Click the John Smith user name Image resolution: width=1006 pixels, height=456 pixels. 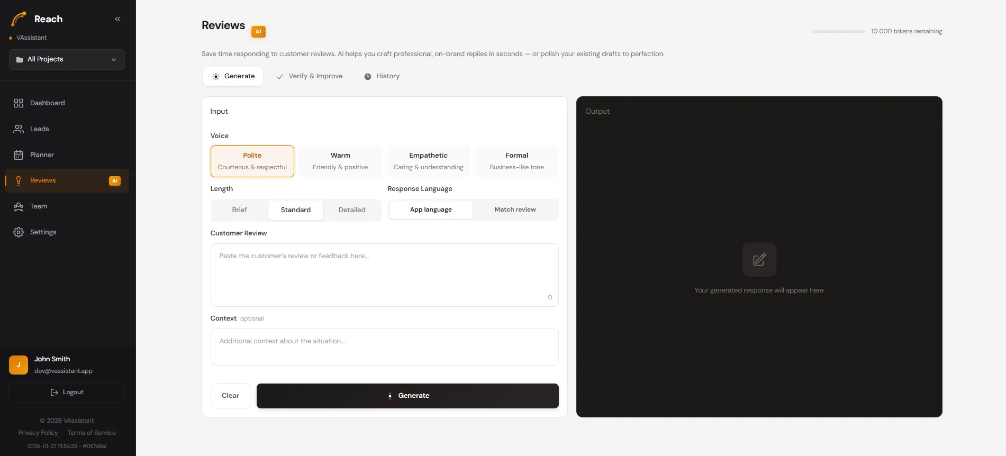[x=52, y=359]
